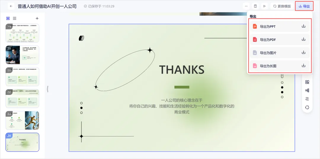Select slide 19 thumbnail
Screen dimensions: 320x159
click(22, 33)
